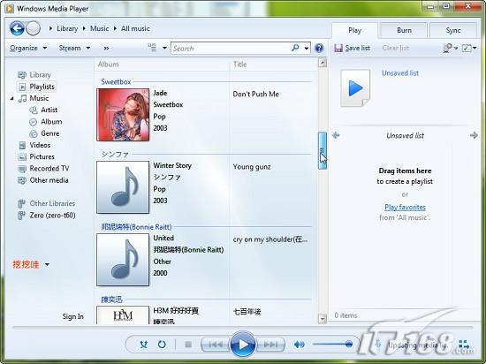Switch to Now Playing view icon
Screen dimensions: 486x364
click(464, 345)
